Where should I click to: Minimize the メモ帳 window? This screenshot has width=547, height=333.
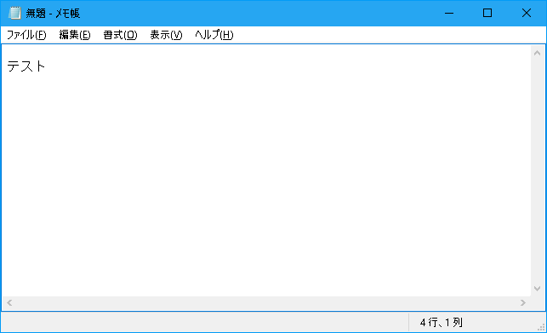[449, 14]
